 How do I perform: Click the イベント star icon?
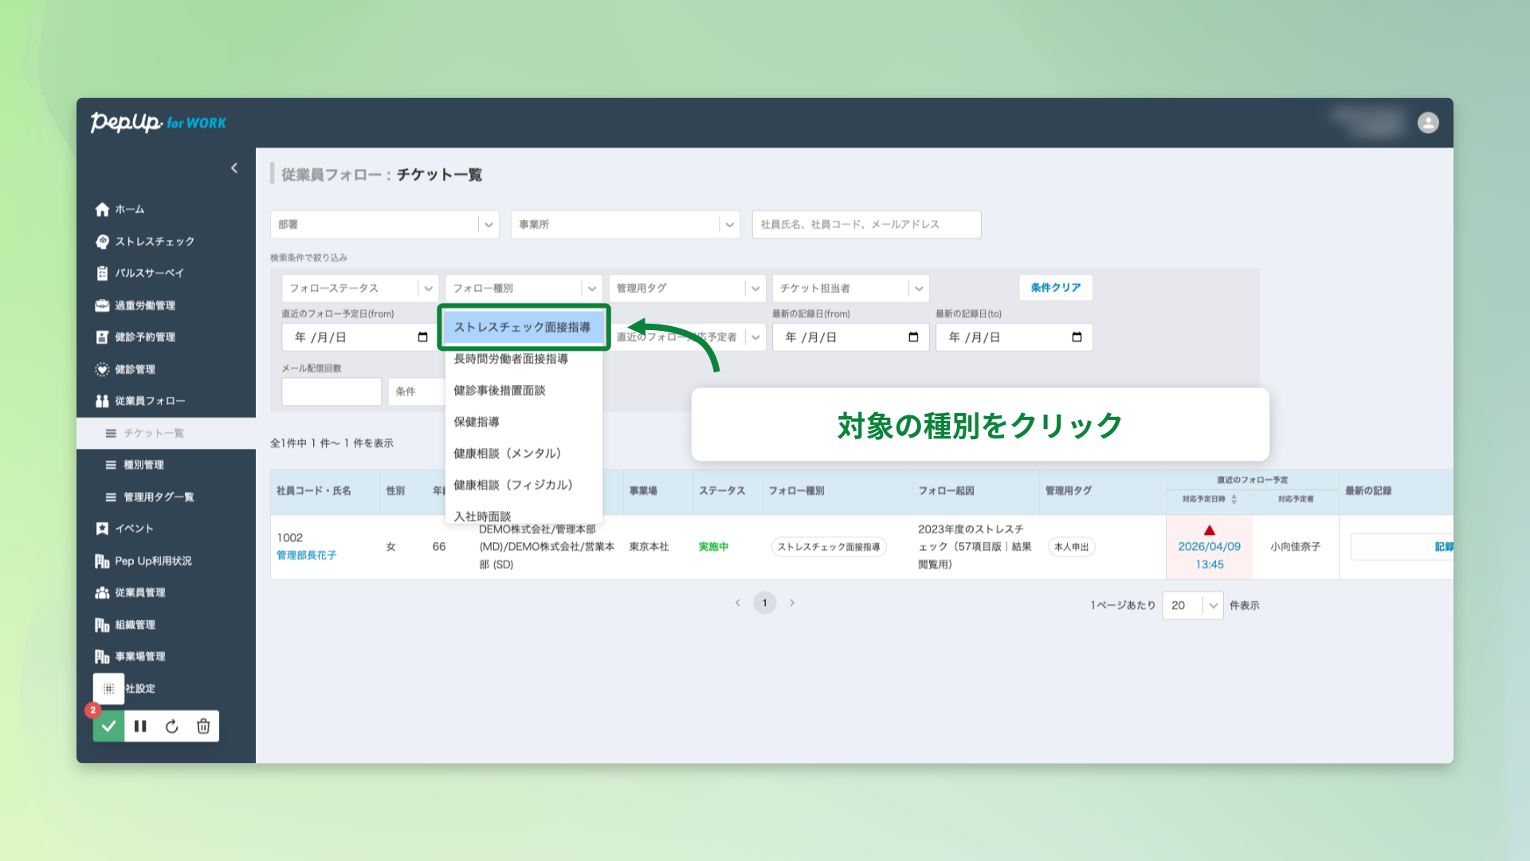102,529
